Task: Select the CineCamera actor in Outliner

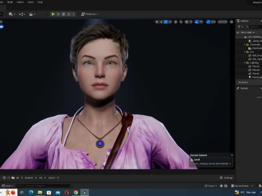Action: pyautogui.click(x=249, y=48)
